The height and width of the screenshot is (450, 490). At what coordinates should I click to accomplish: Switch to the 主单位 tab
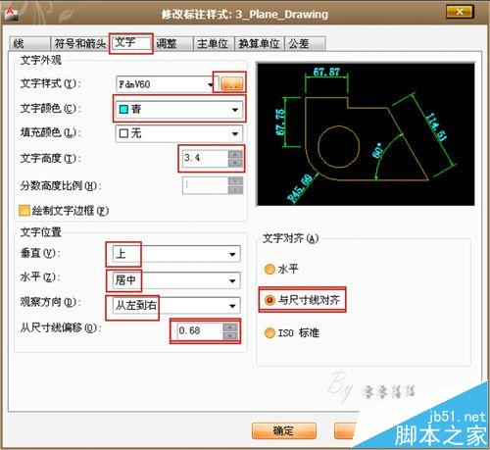tap(214, 43)
